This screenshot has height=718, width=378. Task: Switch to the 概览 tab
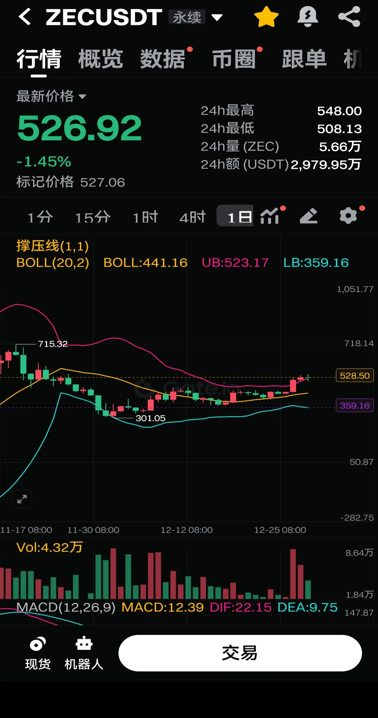[101, 59]
